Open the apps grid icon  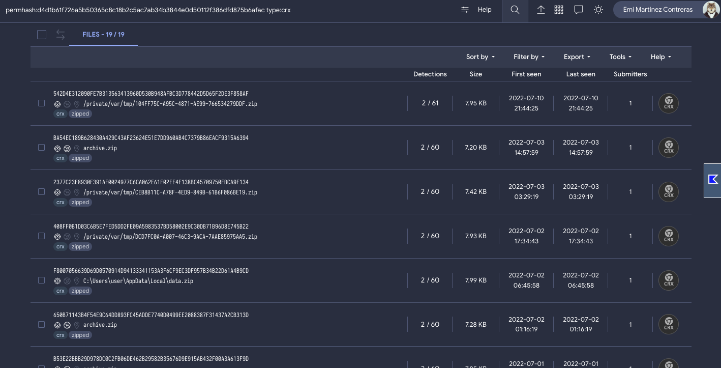pyautogui.click(x=559, y=10)
